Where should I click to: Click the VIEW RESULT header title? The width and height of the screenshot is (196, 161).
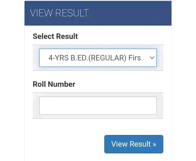point(59,13)
